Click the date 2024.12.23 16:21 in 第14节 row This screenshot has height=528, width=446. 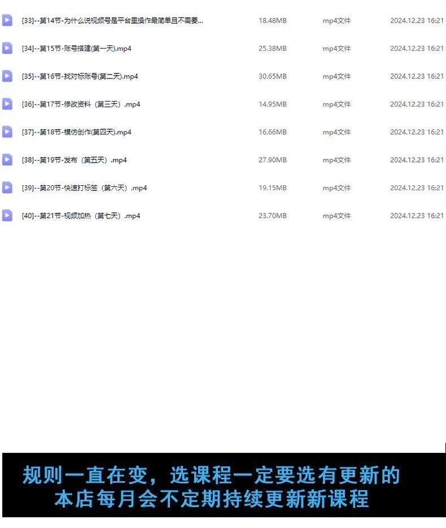417,20
